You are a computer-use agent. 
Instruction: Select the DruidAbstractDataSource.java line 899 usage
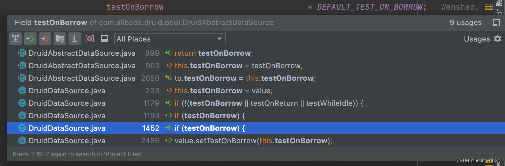256,53
